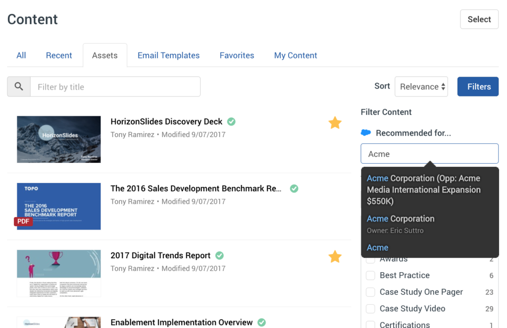Click the Filters button

[477, 86]
